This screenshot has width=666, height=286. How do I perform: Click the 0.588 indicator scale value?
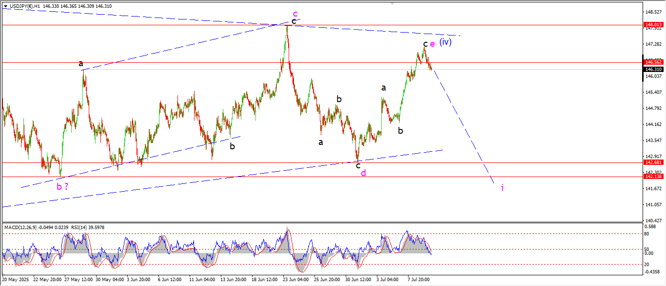651,227
